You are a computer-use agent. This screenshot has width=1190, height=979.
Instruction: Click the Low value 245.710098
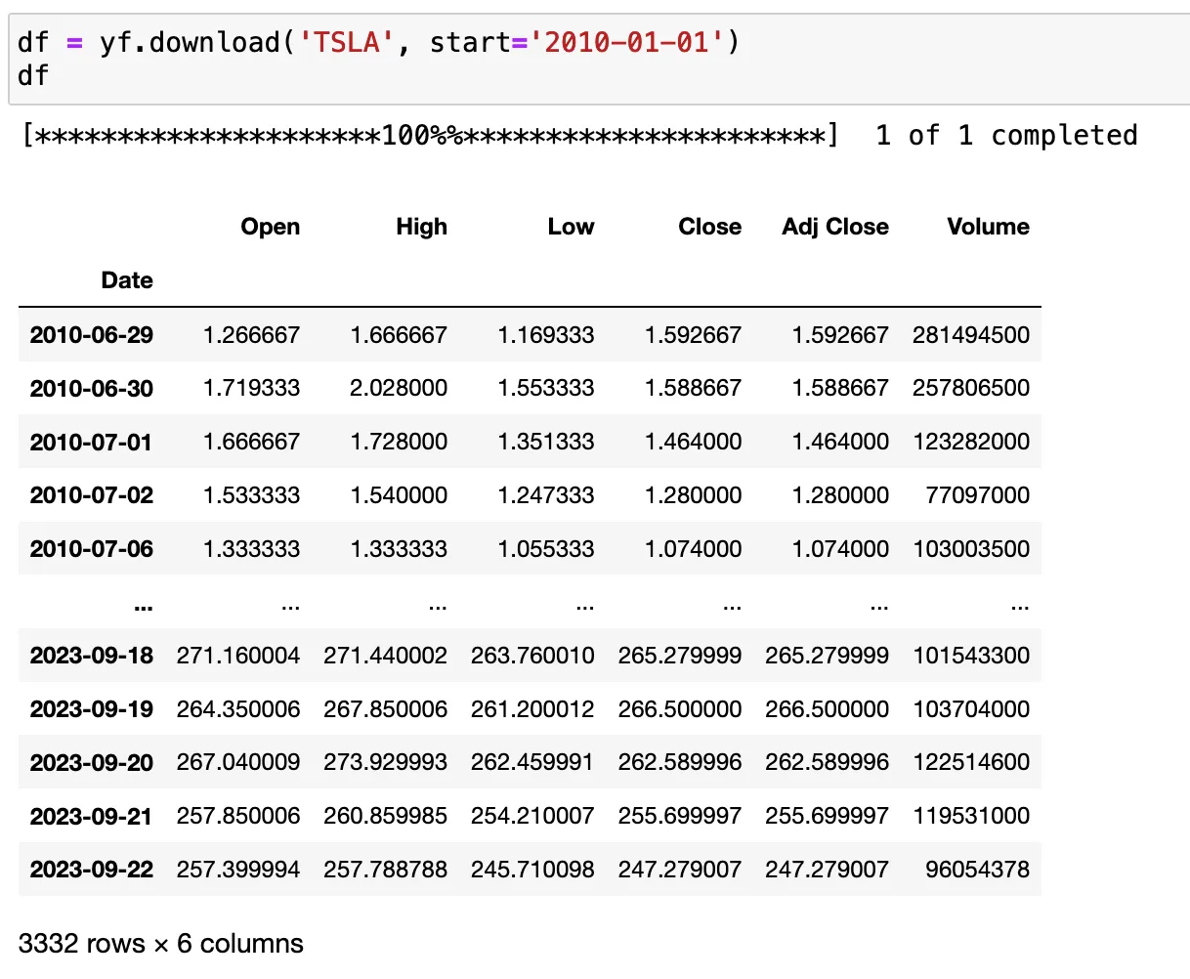pos(532,870)
